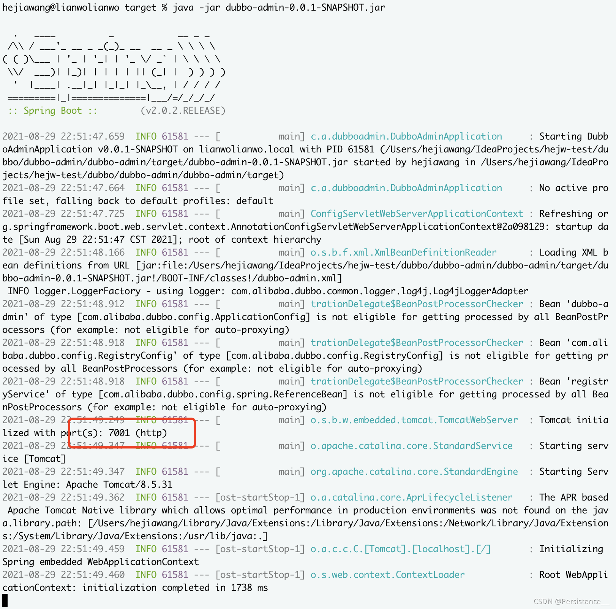Click the timestamp '2021-08-29 22:51:47.659'
616x609 pixels.
63,137
